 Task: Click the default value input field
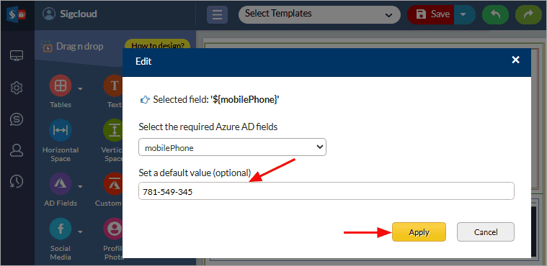pos(326,191)
